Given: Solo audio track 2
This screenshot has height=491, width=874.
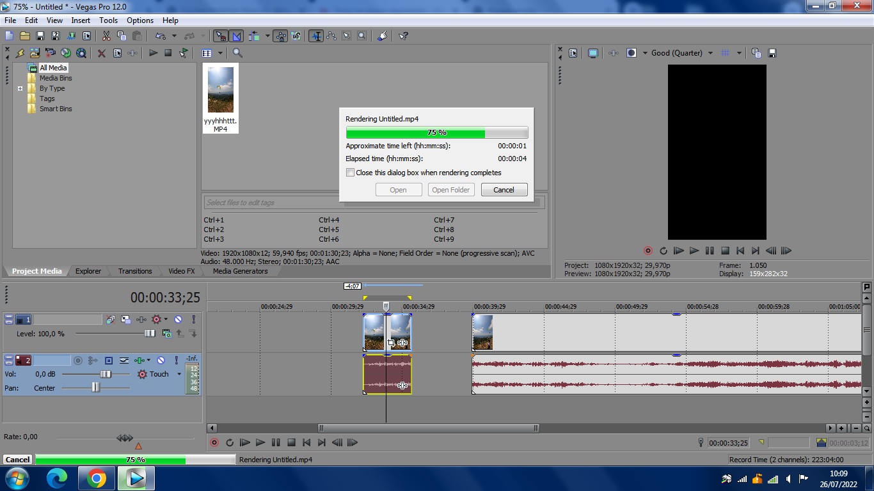Looking at the screenshot, I should 177,360.
